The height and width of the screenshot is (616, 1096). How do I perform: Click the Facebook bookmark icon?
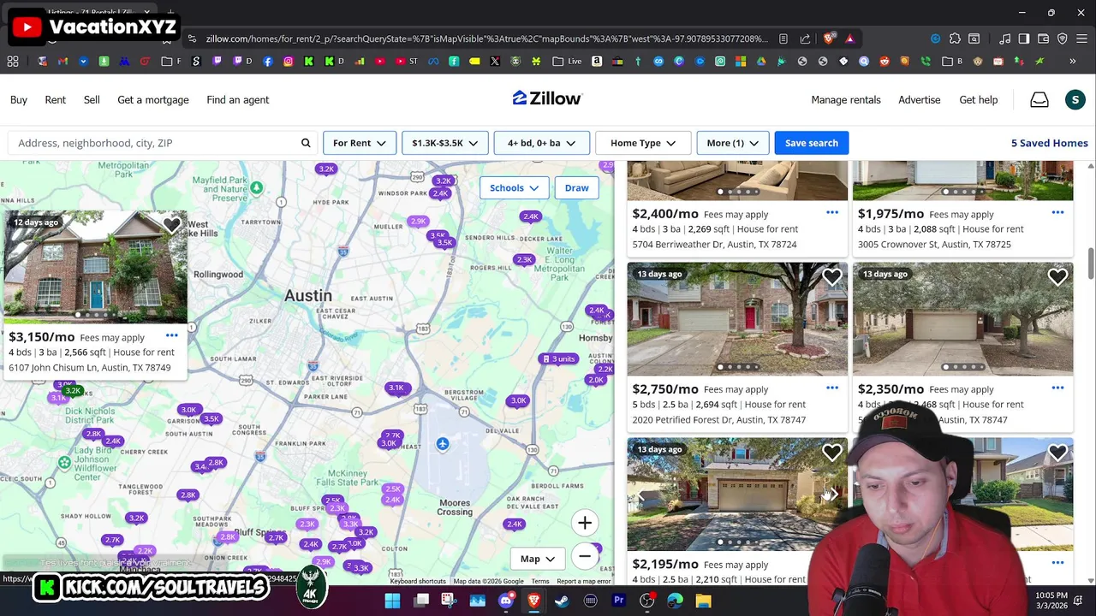pos(268,62)
